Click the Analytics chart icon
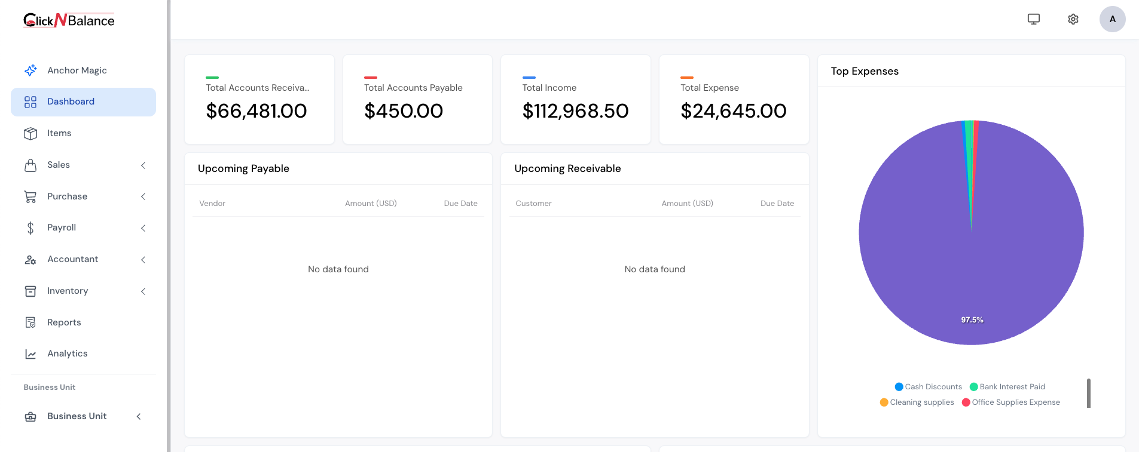 [30, 354]
